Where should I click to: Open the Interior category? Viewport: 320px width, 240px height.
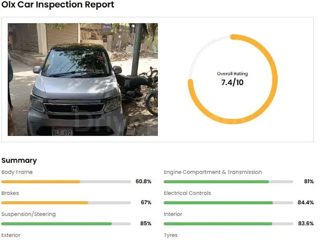173,214
